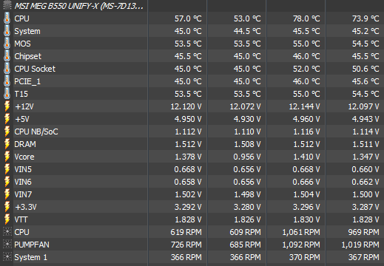This screenshot has width=384, height=266.
Task: Click the fan icon beside System 1
Action: 7,257
